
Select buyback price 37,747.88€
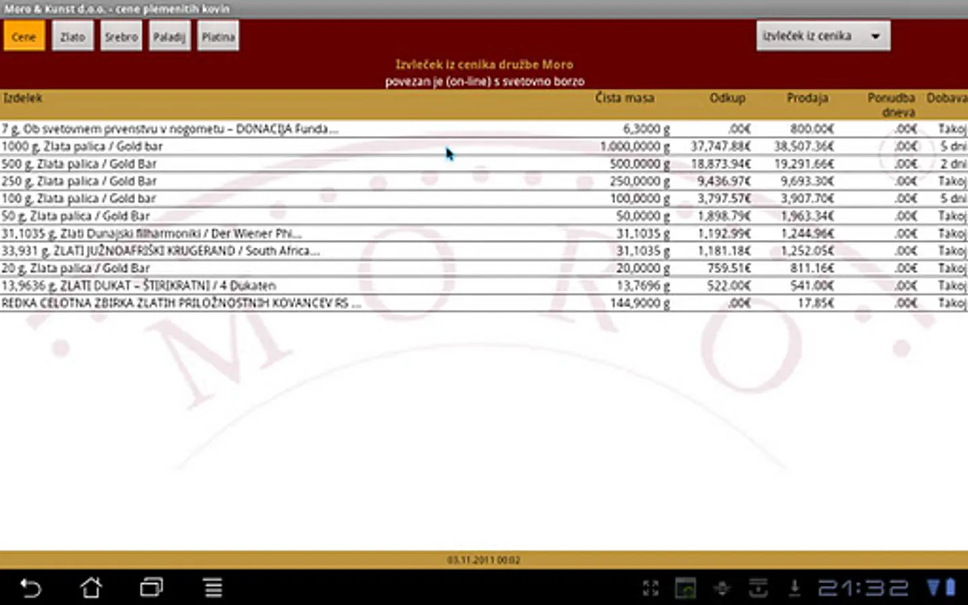click(721, 147)
